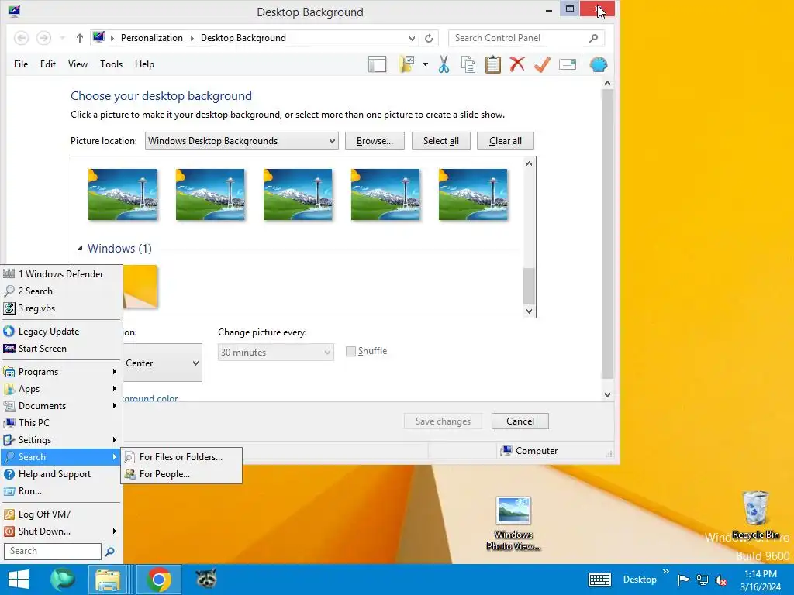Select the Recycle Bin desktop icon
Viewport: 794px width, 595px height.
[x=755, y=514]
